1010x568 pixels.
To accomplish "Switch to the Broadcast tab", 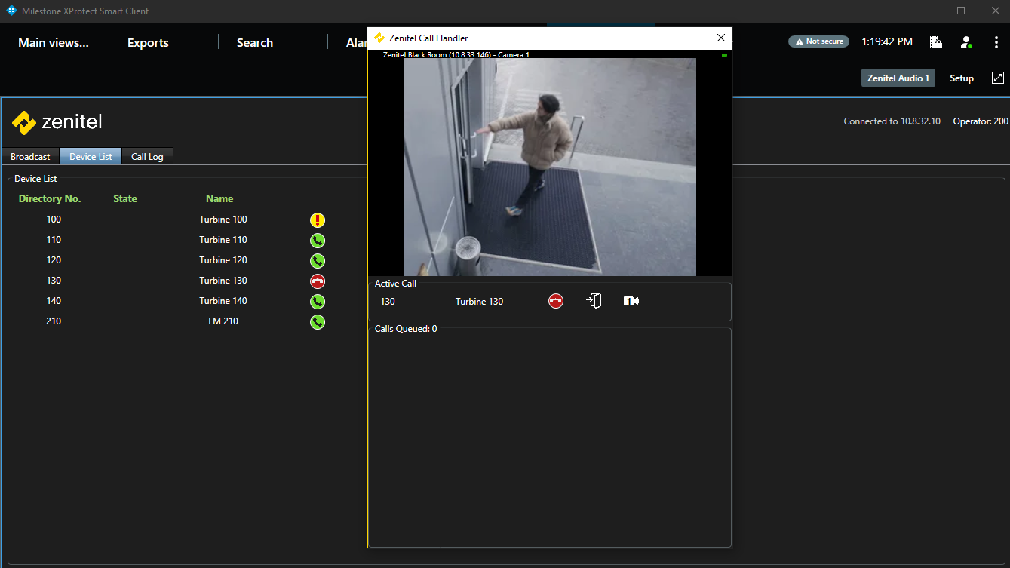I will click(x=30, y=156).
